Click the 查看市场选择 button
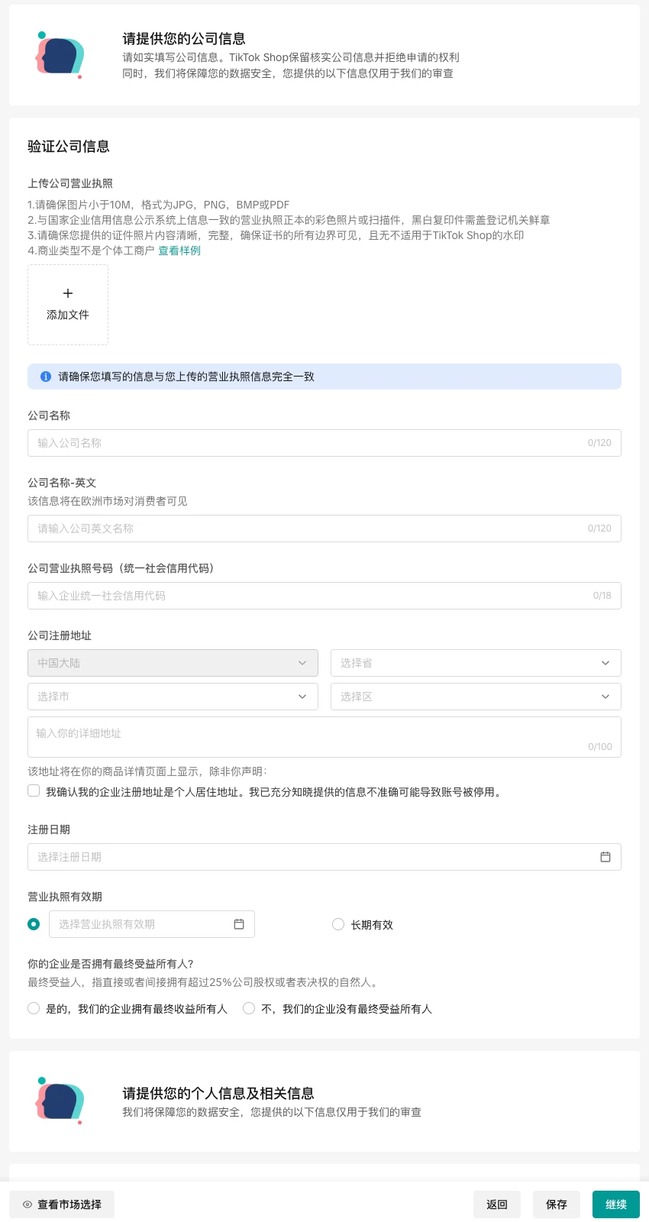The image size is (649, 1222). click(x=62, y=1204)
